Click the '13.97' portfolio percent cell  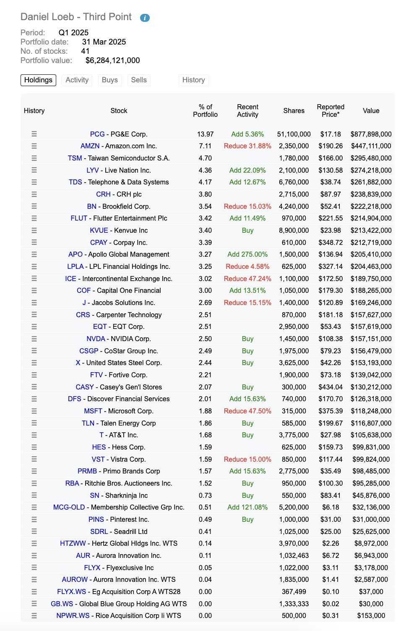[x=205, y=134]
